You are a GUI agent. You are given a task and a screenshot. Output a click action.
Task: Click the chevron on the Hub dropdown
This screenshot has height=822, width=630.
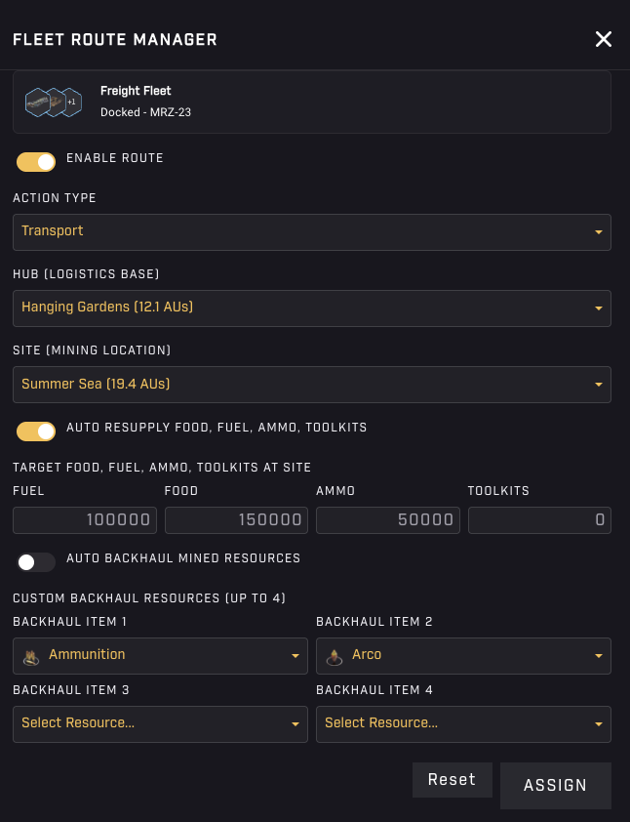(598, 308)
